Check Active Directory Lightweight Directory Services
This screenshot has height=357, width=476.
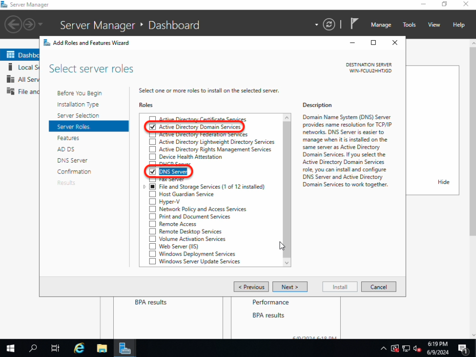click(x=152, y=142)
